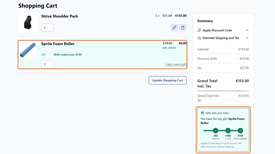Viewport: 275px width, 154px height.
Task: Expand Apply Discount Code chevron
Action: pyautogui.click(x=247, y=30)
